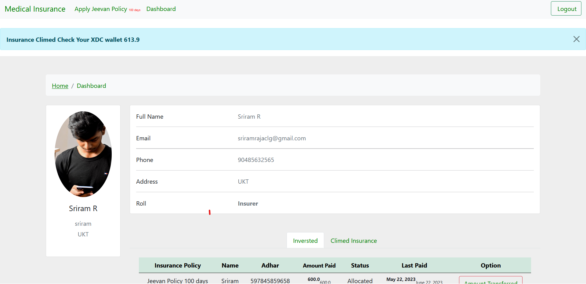Dismiss the insurance claimed alert
This screenshot has height=284, width=586.
pyautogui.click(x=576, y=39)
